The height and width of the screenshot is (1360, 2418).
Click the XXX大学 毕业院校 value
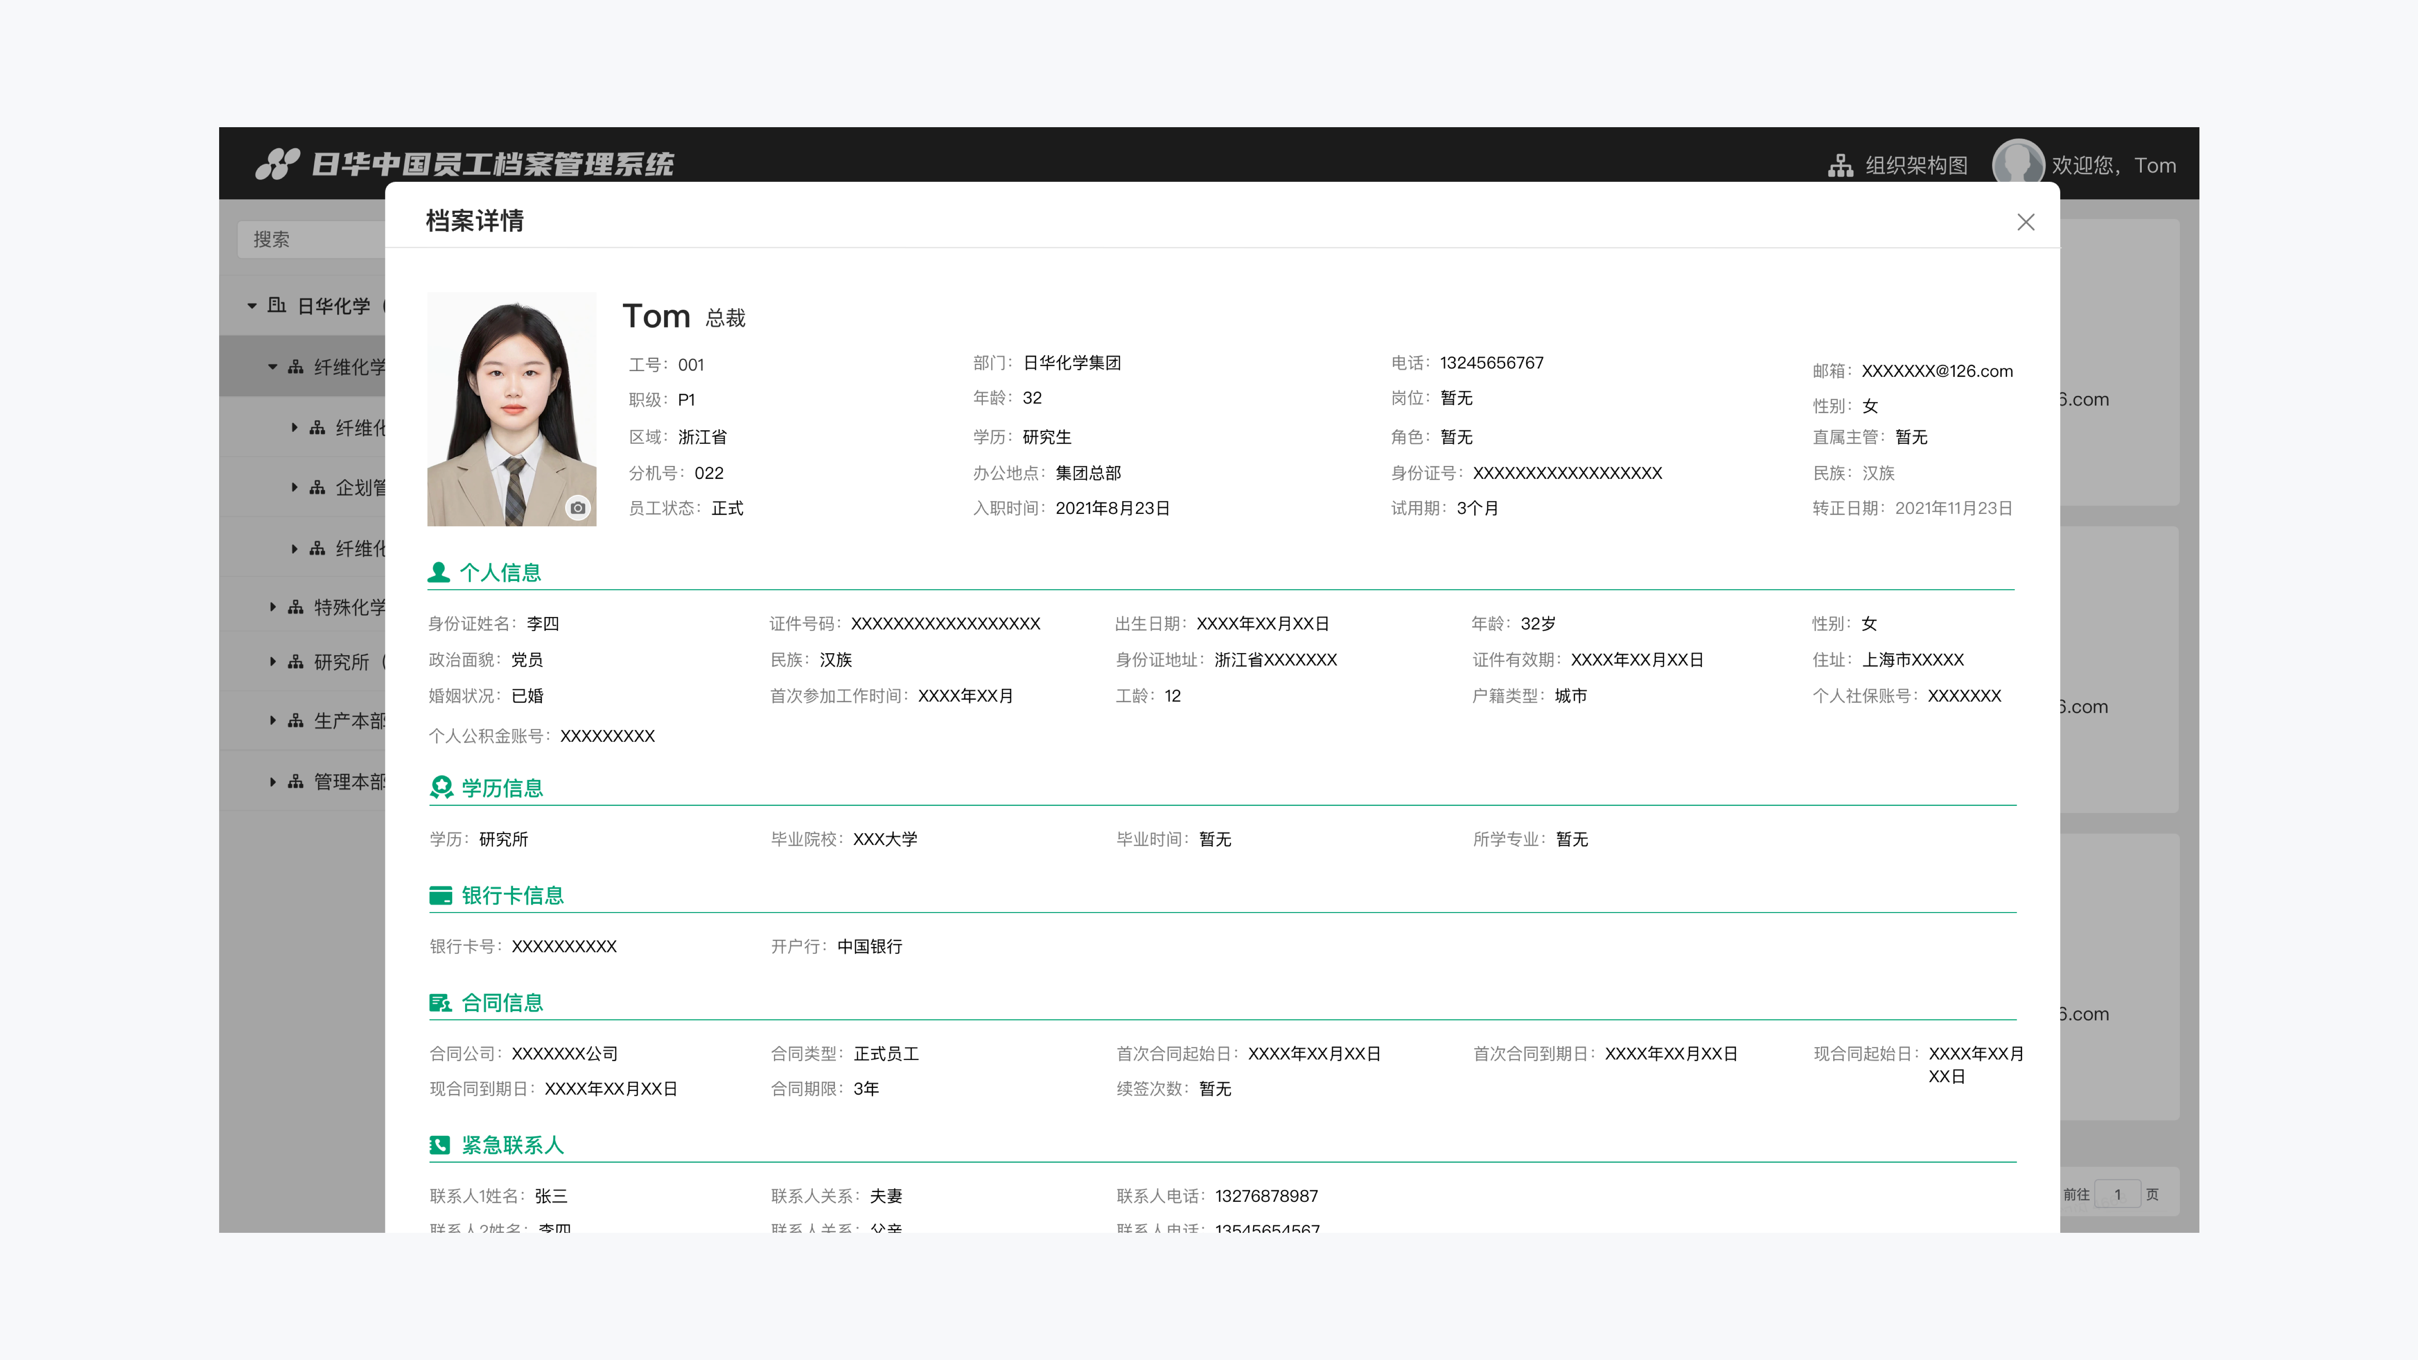coord(885,839)
